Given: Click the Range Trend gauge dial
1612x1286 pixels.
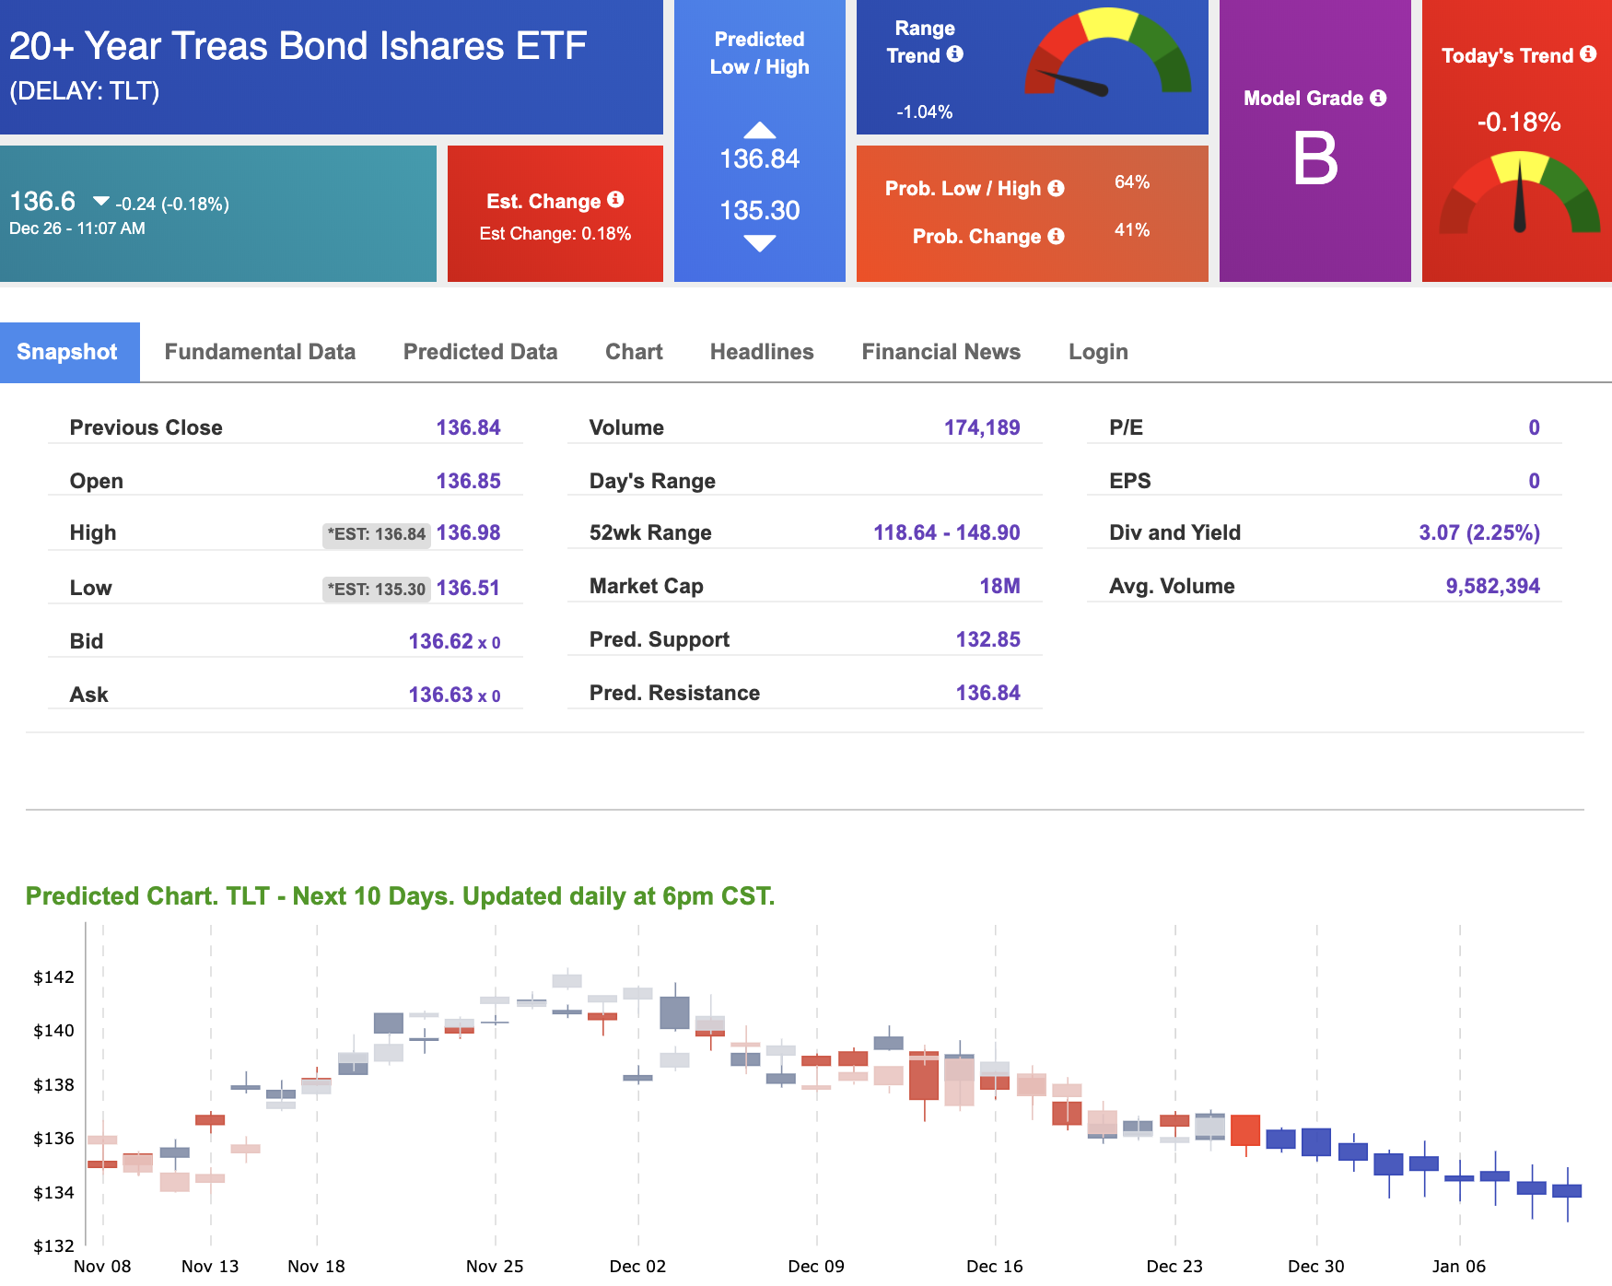Looking at the screenshot, I should click(x=1109, y=52).
